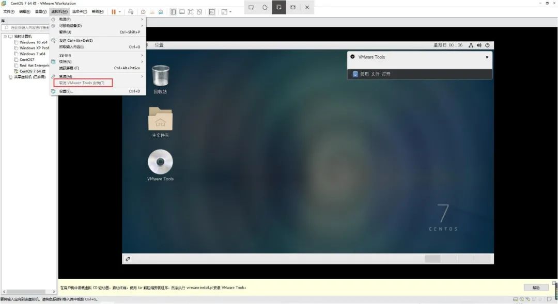The image size is (558, 304).
Task: Click the network icon in the CentOS top bar
Action: coord(471,45)
